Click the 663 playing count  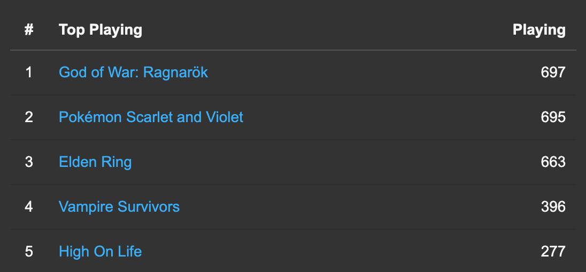click(x=553, y=162)
